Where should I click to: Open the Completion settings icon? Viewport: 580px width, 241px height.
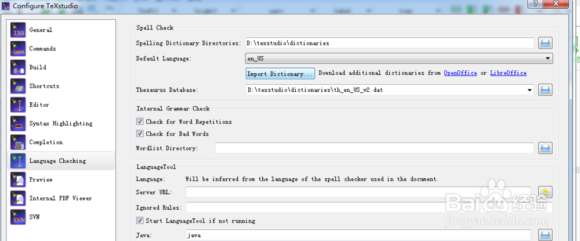pyautogui.click(x=18, y=142)
